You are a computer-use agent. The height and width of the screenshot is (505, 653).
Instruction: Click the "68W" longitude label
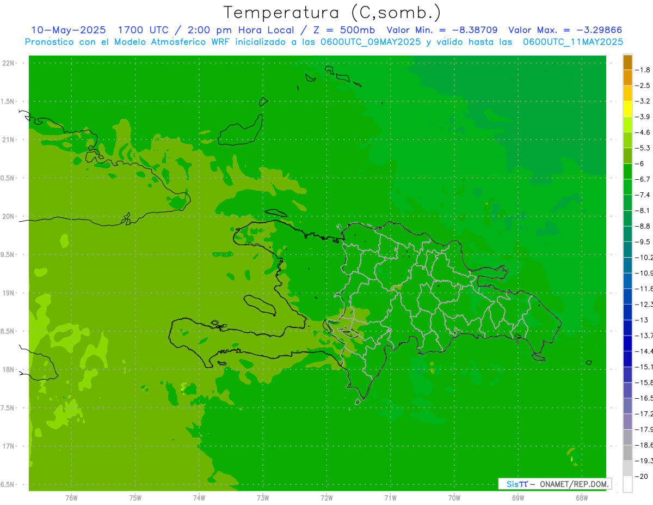pyautogui.click(x=582, y=497)
